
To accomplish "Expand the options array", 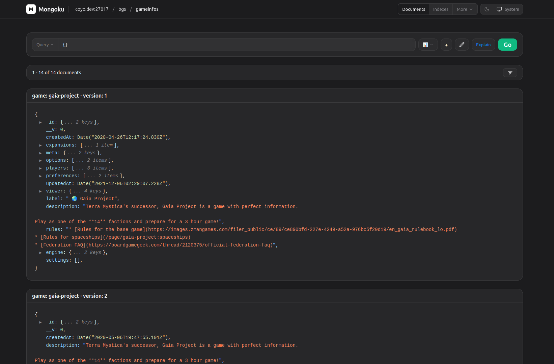I will coord(40,160).
